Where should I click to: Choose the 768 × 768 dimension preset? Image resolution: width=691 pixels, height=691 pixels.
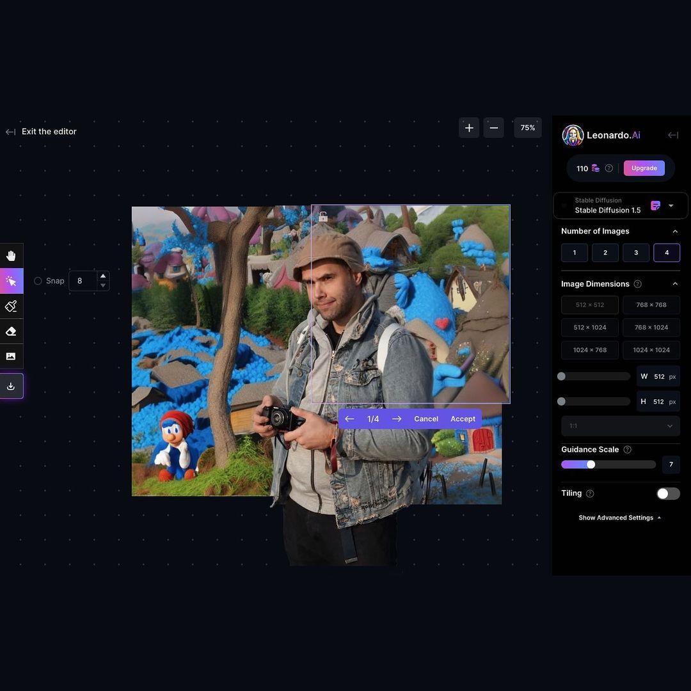tap(651, 305)
